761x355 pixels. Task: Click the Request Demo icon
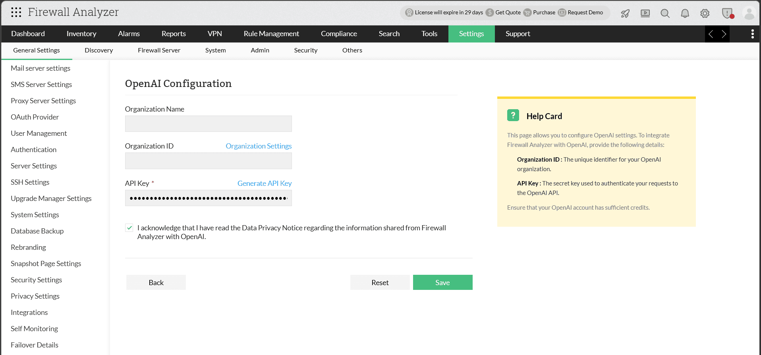click(562, 13)
